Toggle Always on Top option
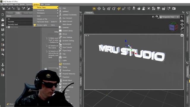190x107 pixels. coord(45,19)
